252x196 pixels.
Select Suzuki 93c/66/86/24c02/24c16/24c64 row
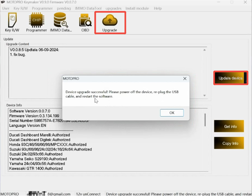click(x=50, y=149)
